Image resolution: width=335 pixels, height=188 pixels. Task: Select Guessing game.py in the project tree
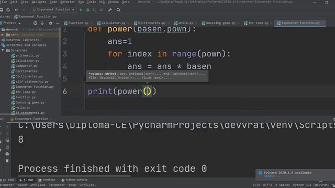tap(30, 102)
